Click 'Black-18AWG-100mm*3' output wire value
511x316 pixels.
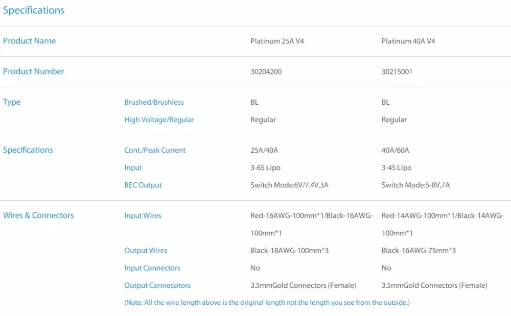click(x=289, y=251)
